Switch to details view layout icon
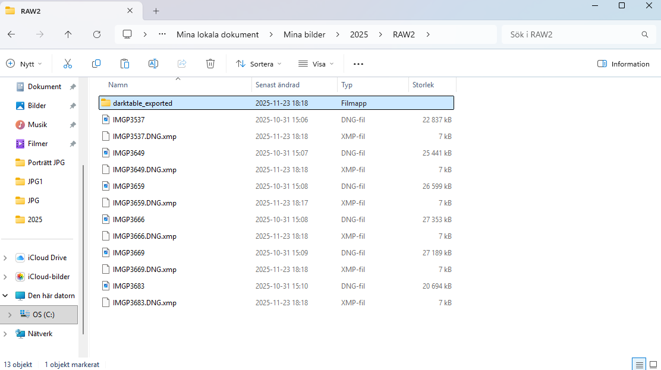 pos(639,364)
